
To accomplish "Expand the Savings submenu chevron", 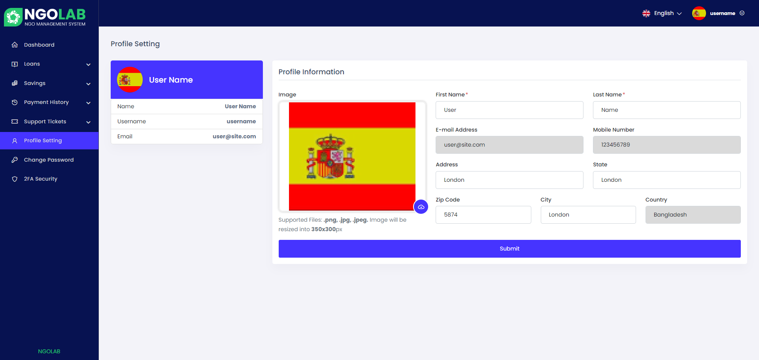I will coord(89,84).
